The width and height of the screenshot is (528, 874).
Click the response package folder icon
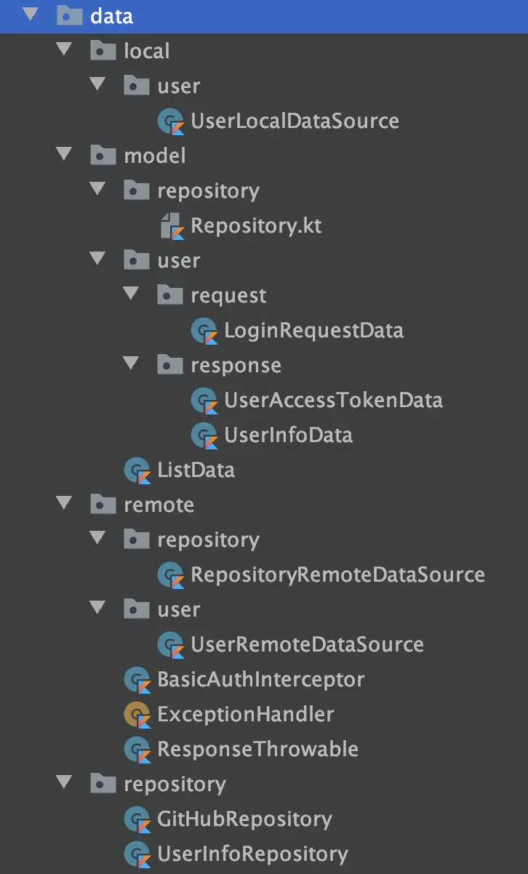tap(171, 365)
